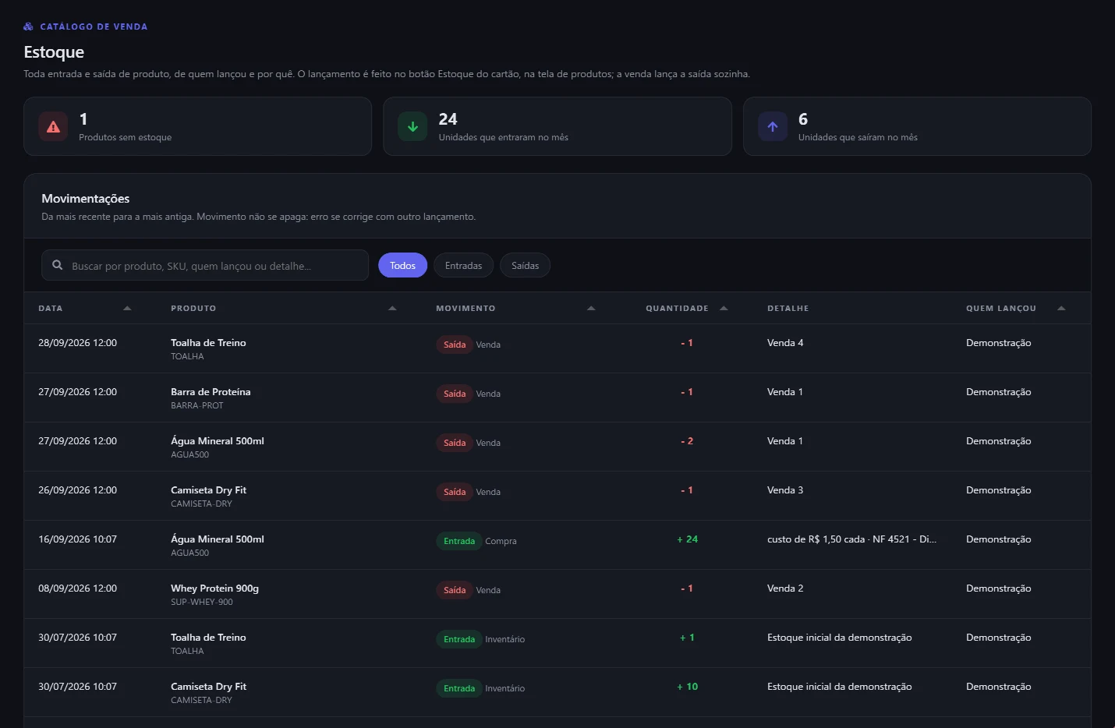The width and height of the screenshot is (1115, 728).
Task: Sort by the Quem Lançou column arrow
Action: tap(1061, 309)
